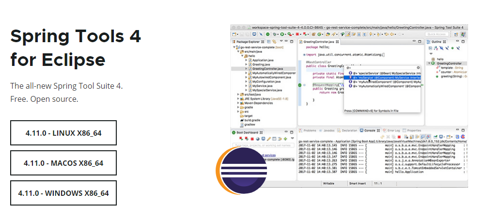The height and width of the screenshot is (222, 487).
Task: Select the target folder
Action: click(246, 115)
